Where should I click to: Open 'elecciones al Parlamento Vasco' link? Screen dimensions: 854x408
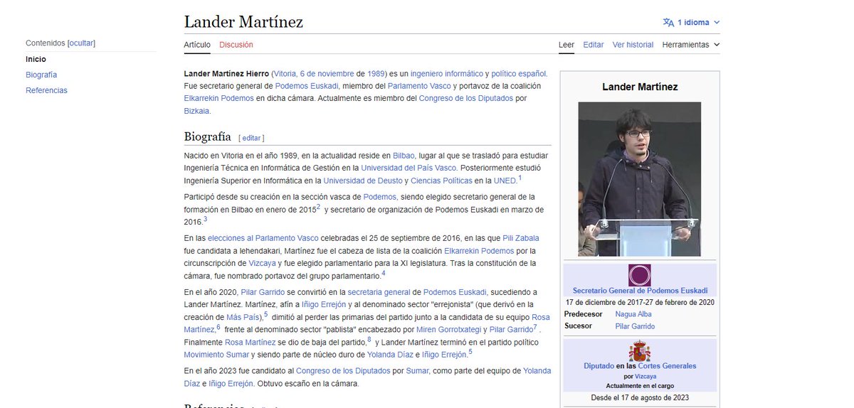coord(264,238)
